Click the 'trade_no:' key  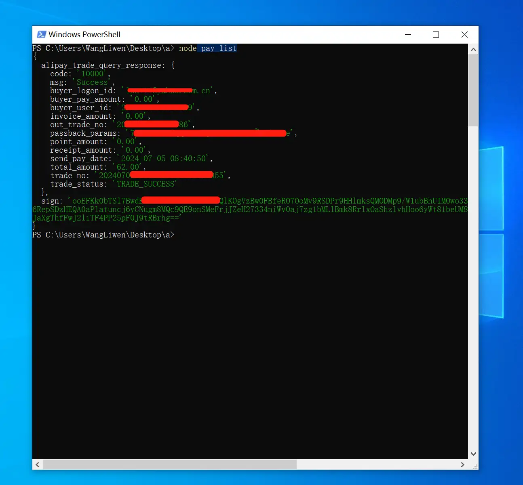pyautogui.click(x=70, y=175)
